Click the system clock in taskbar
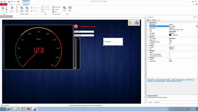The height and width of the screenshot is (111, 198). (x=193, y=109)
